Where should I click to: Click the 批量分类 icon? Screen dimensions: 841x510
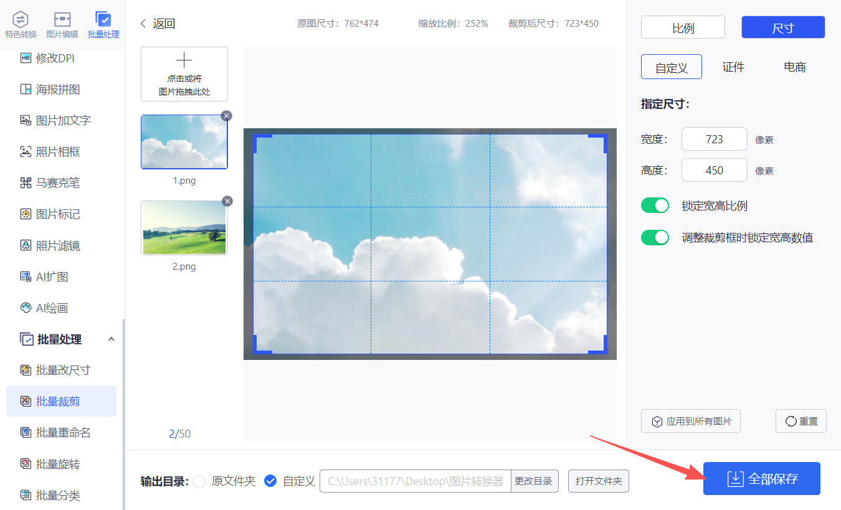[26, 495]
